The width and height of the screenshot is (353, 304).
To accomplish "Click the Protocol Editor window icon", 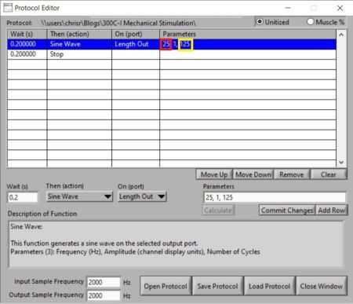I will click(x=8, y=8).
